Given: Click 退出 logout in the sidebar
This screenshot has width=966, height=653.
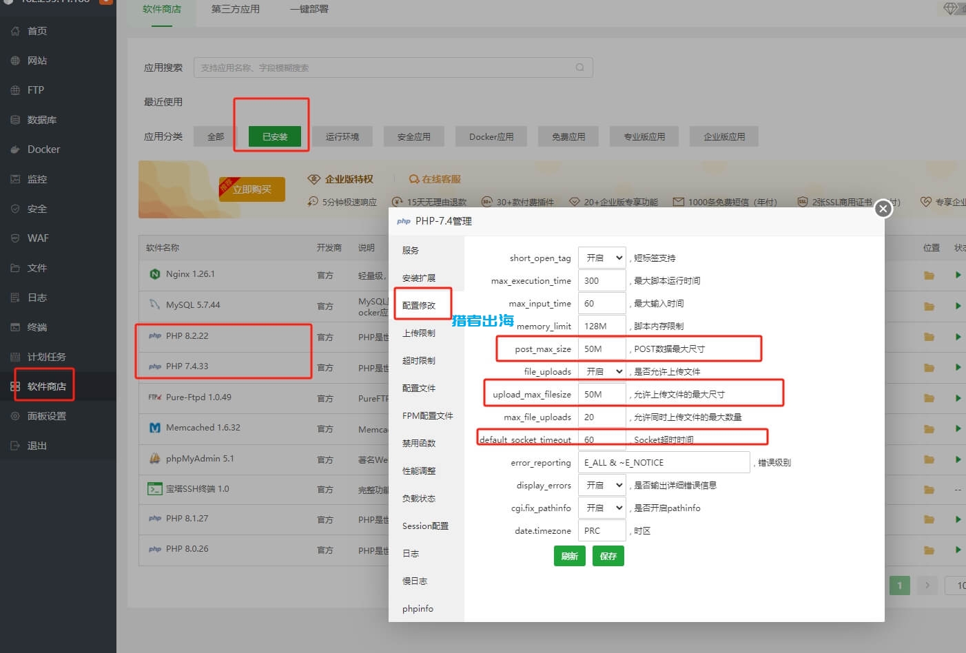Looking at the screenshot, I should [37, 446].
